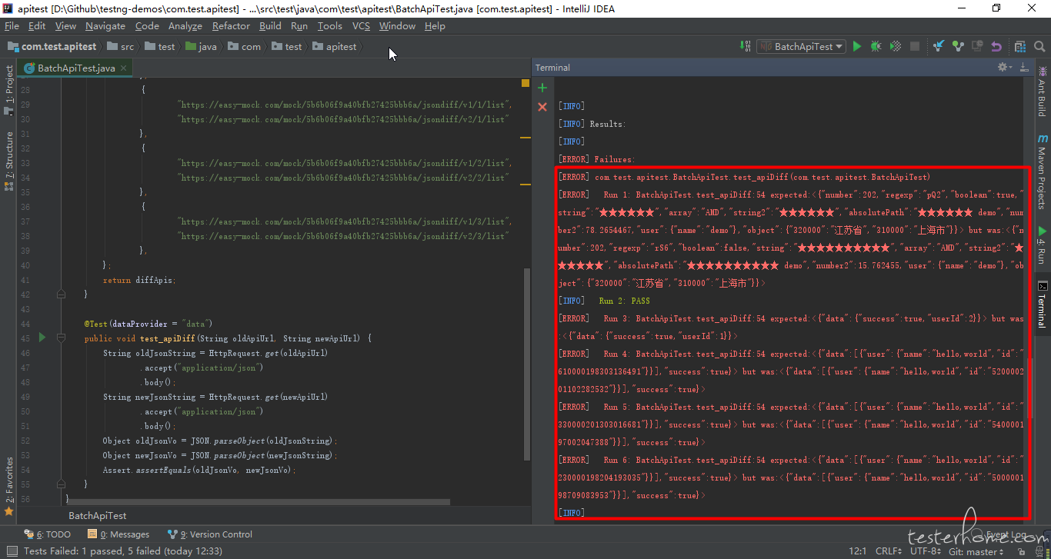Toggle code fold marker at line 55

(60, 484)
